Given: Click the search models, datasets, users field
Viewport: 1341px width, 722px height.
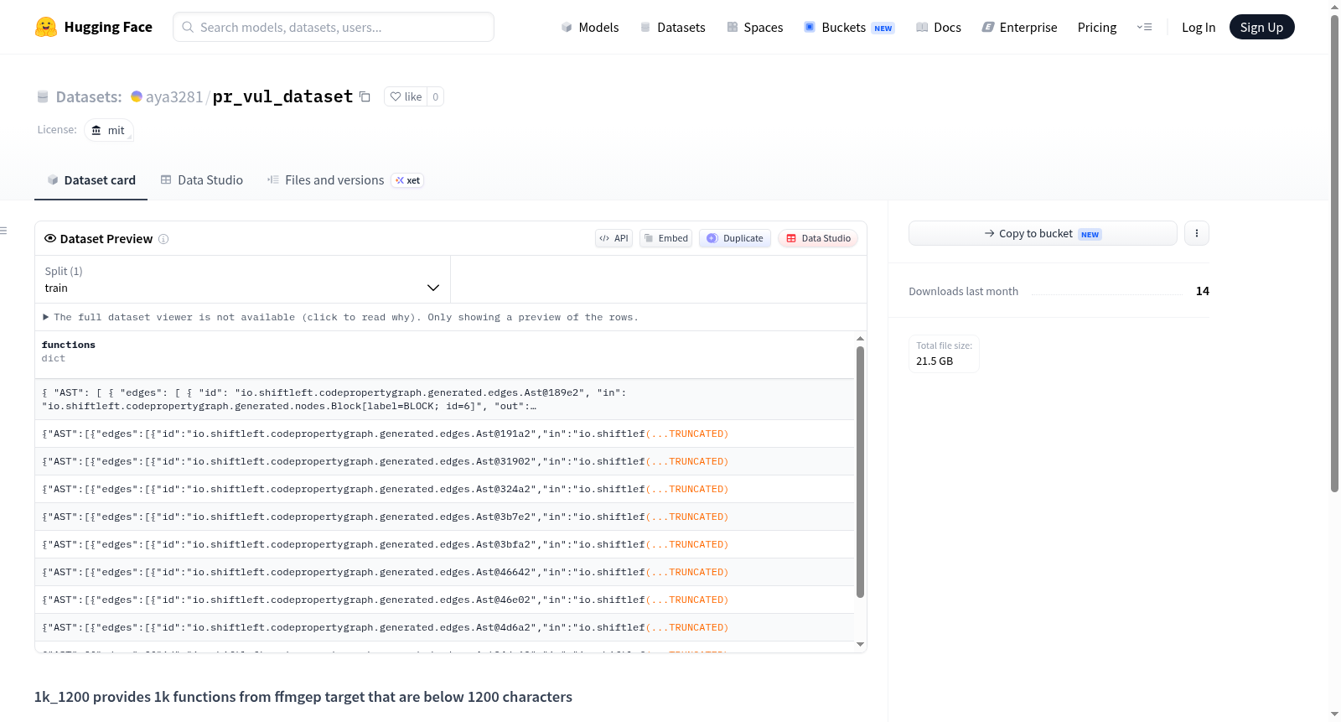Looking at the screenshot, I should coord(334,27).
